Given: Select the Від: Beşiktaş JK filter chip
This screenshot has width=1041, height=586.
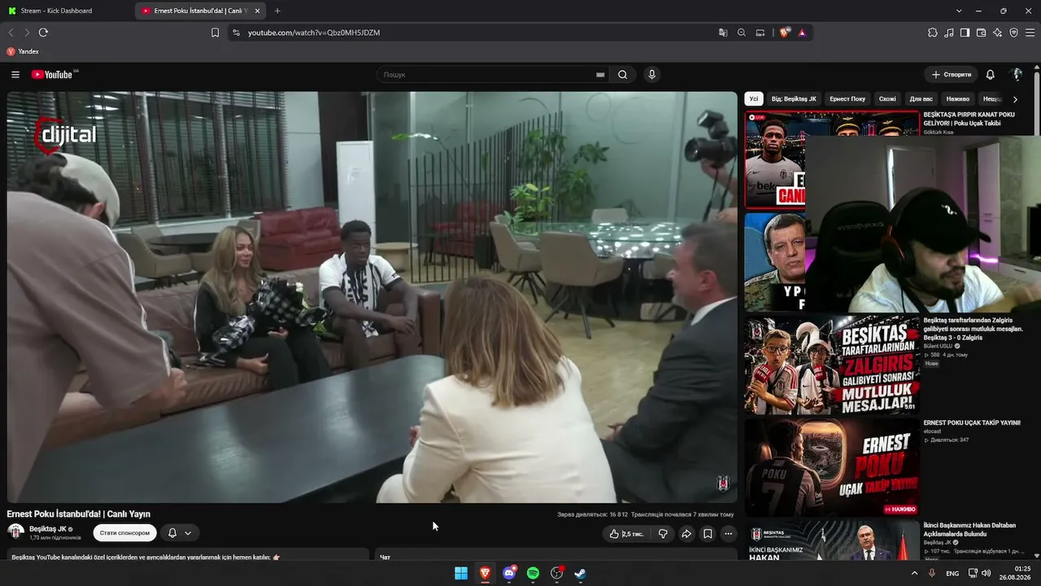Looking at the screenshot, I should [x=794, y=98].
